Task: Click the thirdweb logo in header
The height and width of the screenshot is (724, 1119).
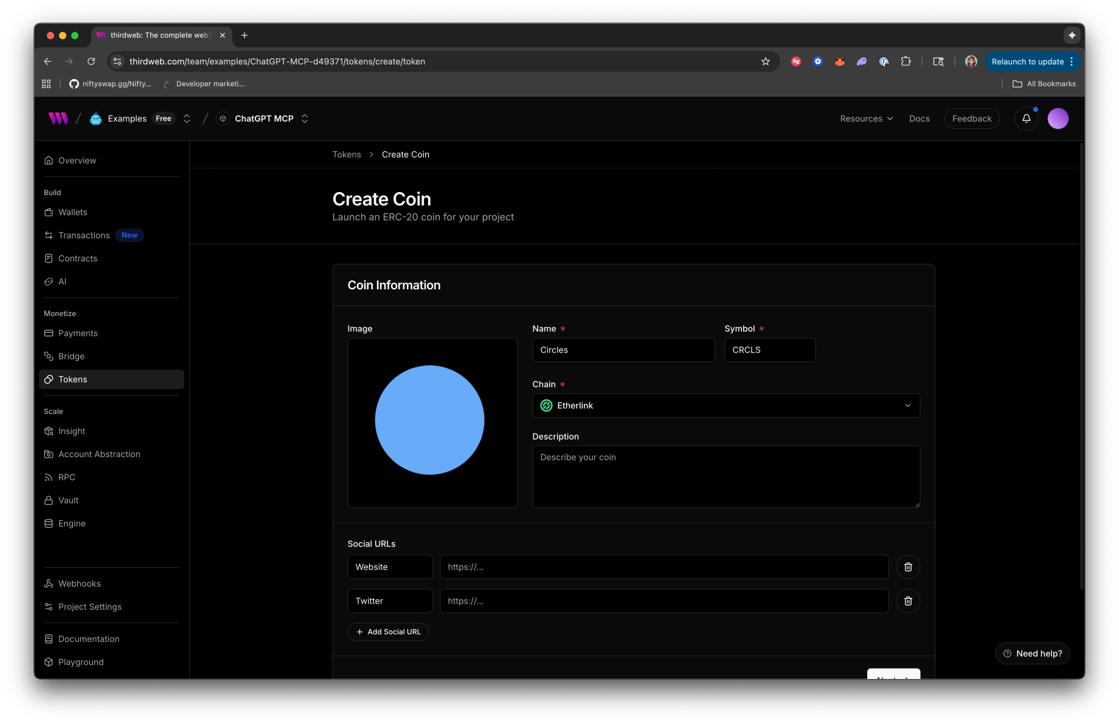Action: click(58, 119)
